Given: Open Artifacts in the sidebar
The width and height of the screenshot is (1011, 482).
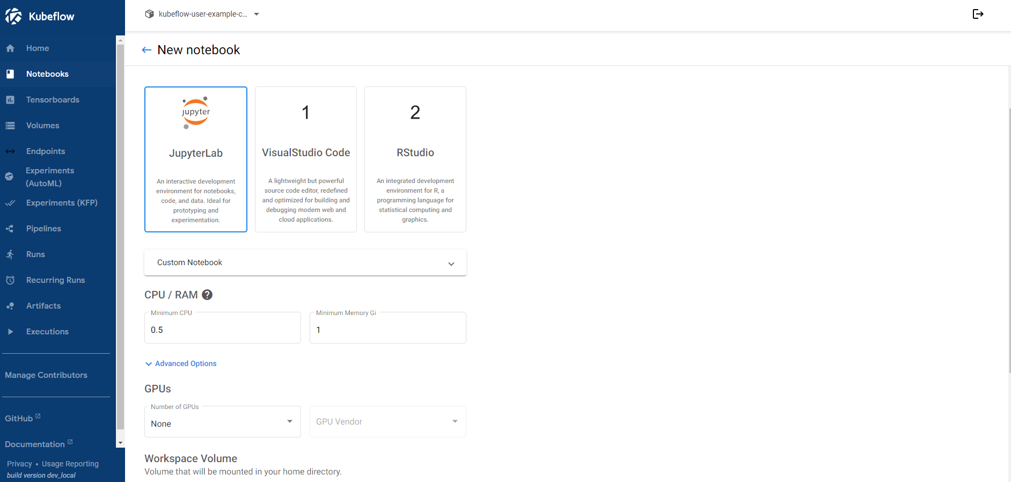Looking at the screenshot, I should (x=58, y=306).
